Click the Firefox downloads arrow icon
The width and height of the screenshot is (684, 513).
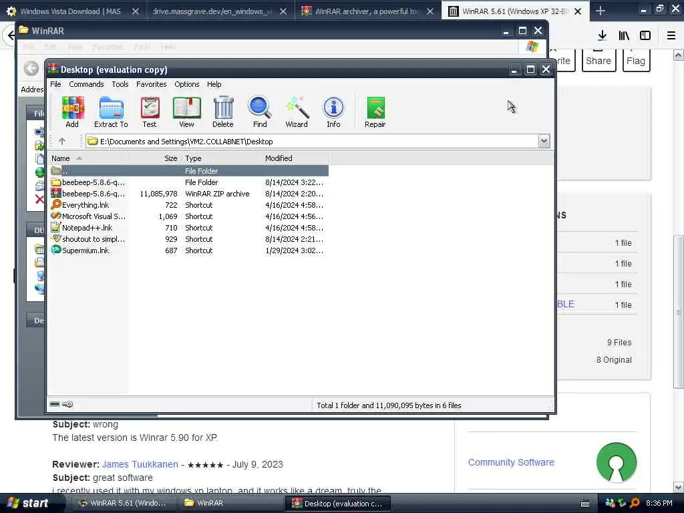coord(602,35)
